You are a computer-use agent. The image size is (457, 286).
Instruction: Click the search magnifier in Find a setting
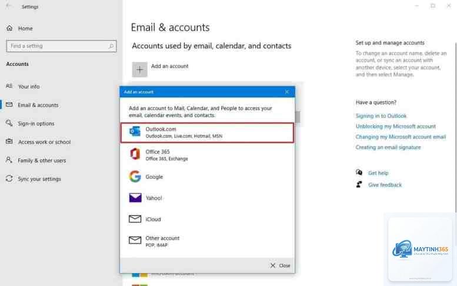click(111, 46)
